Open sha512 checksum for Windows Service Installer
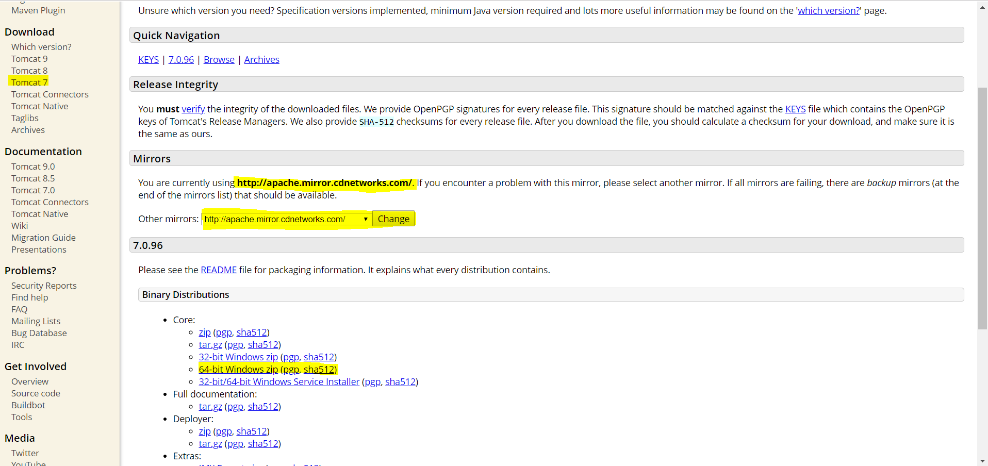 tap(400, 382)
